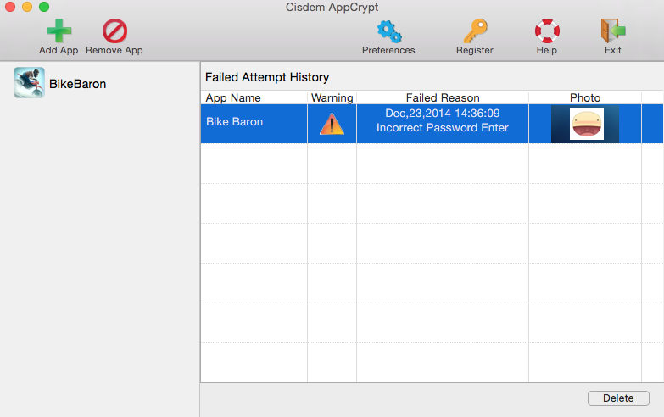Click the Failed Reason column header
Viewport: 664px width, 417px height.
pos(443,98)
